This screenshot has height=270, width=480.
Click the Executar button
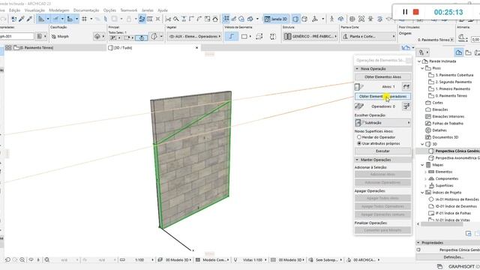pyautogui.click(x=382, y=151)
